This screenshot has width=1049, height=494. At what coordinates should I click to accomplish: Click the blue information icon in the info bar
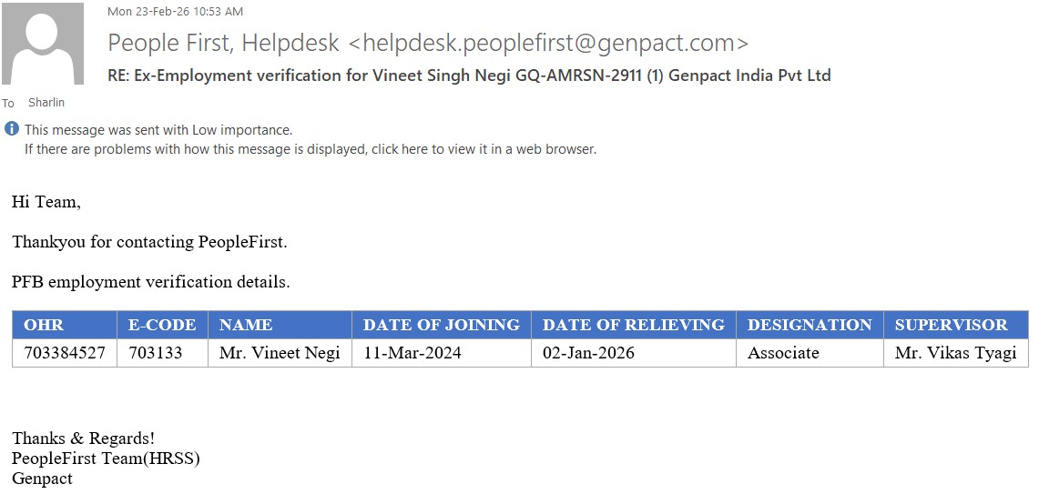point(12,129)
